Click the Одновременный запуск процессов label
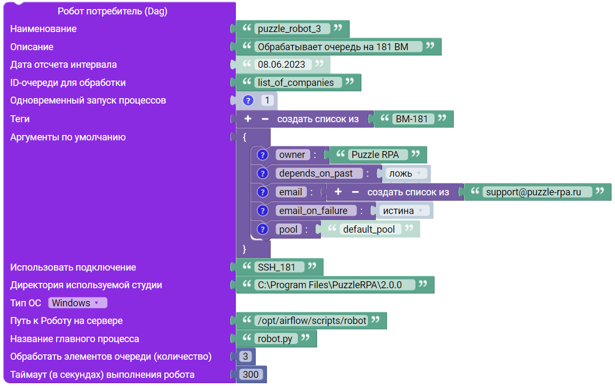Viewport: 615px width, 388px height. coord(88,100)
